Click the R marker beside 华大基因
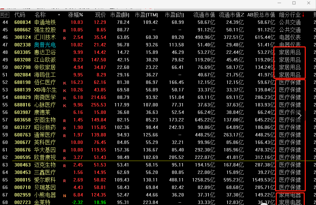 pos(64,151)
